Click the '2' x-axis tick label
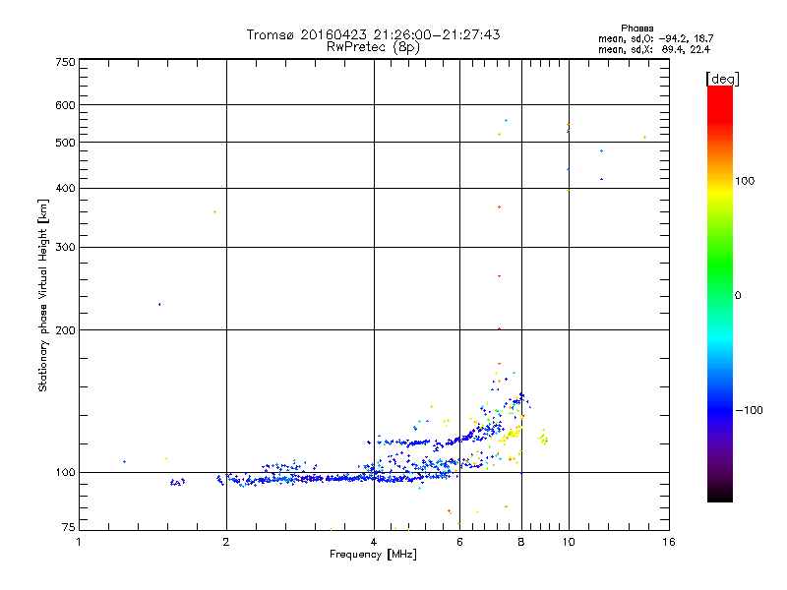Screen dimensions: 787x590 226,542
